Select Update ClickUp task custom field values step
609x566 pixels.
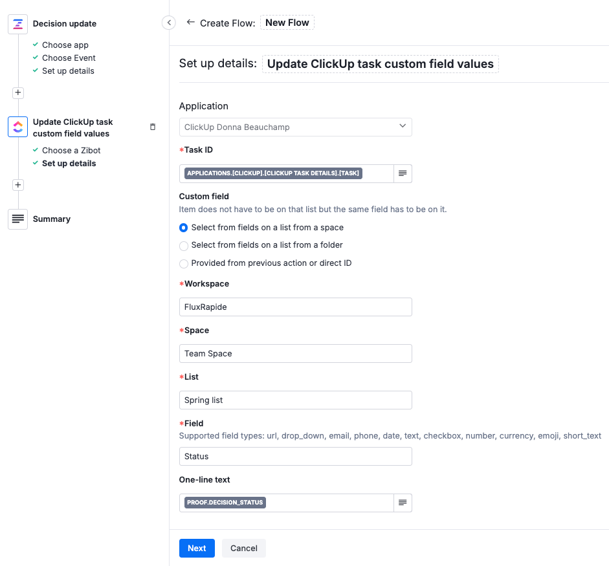pos(73,127)
